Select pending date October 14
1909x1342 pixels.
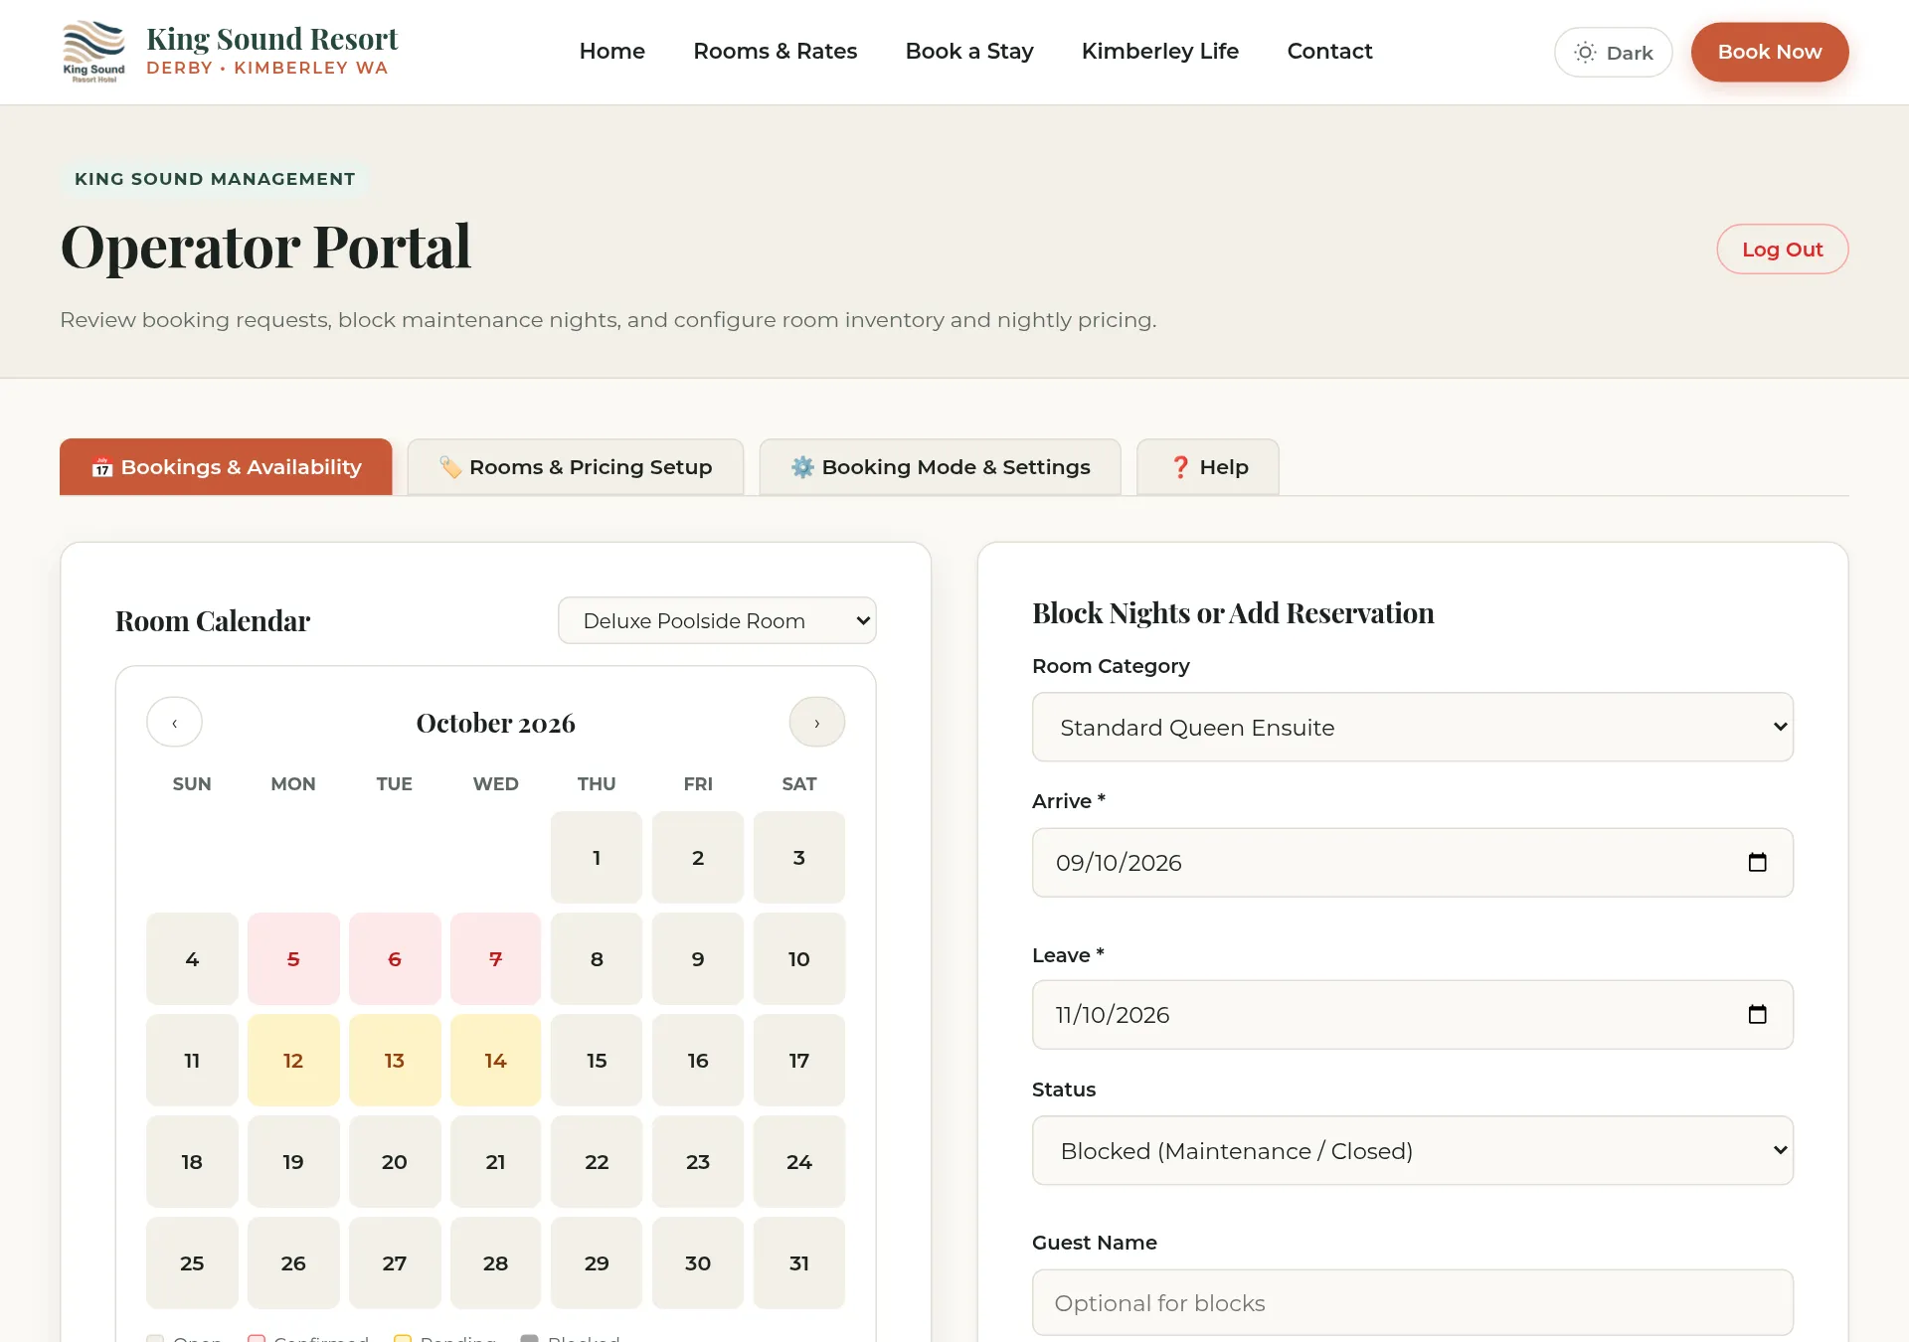[495, 1060]
